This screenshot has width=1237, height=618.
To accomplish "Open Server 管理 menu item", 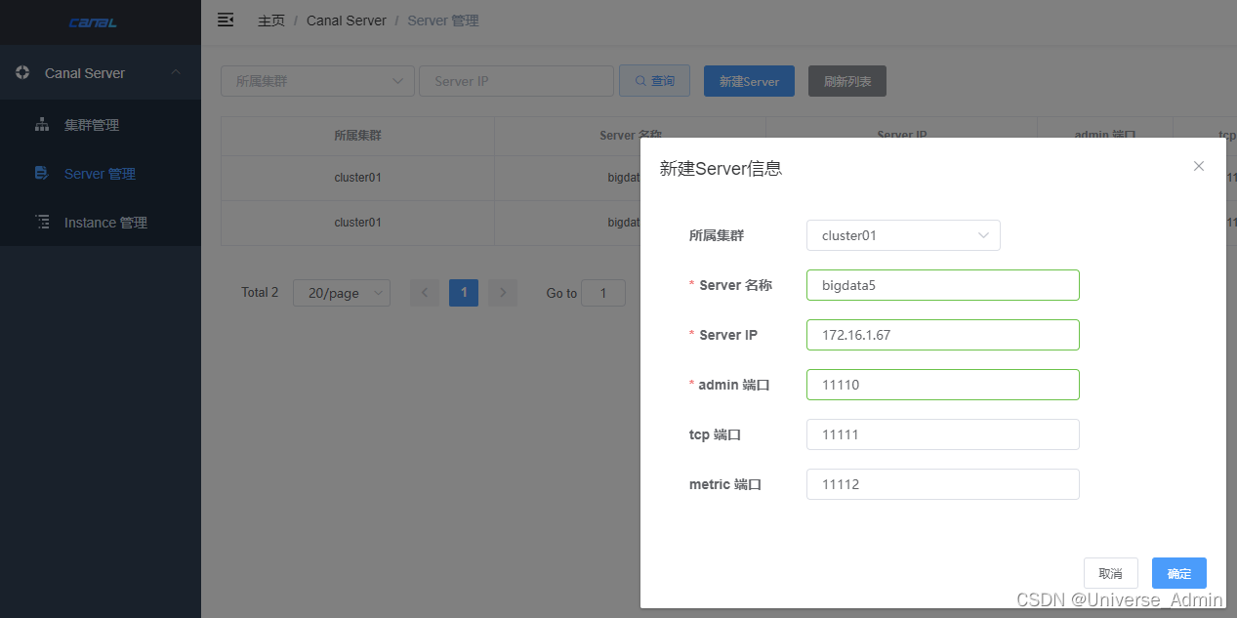I will [x=101, y=174].
